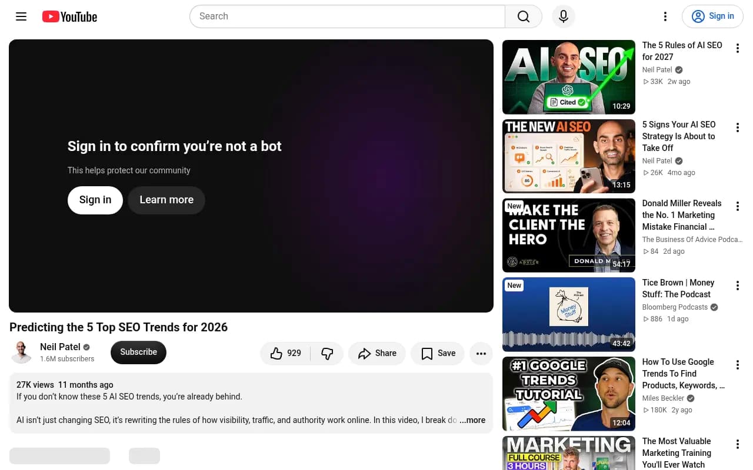Viewport: 753px width, 470px height.
Task: Focus the Search input field
Action: point(347,16)
